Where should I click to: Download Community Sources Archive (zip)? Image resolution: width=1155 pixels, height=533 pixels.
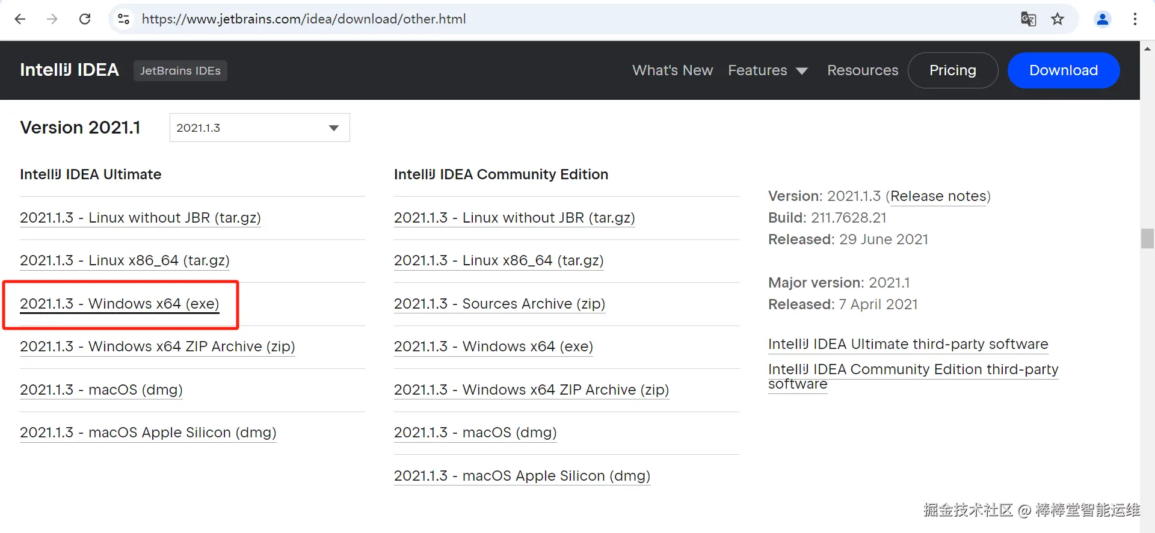tap(499, 304)
